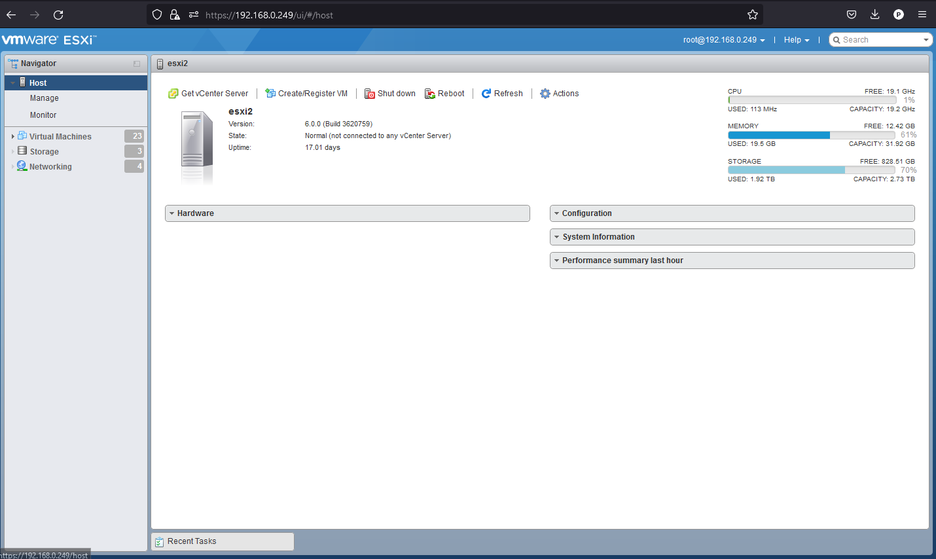
Task: Click the Memory usage bar
Action: (812, 135)
